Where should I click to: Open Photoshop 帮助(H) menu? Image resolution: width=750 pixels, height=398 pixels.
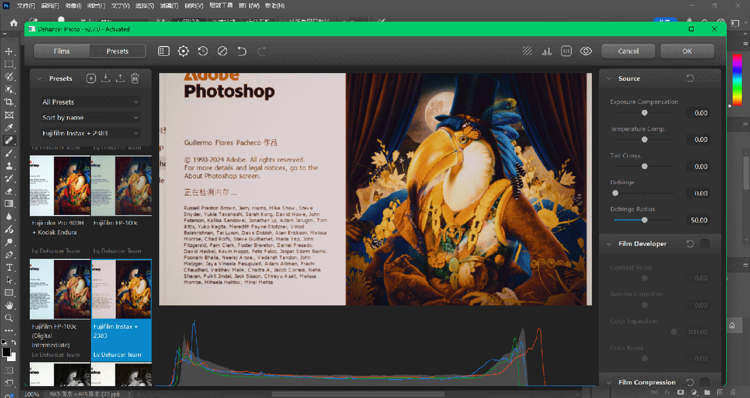tap(275, 5)
